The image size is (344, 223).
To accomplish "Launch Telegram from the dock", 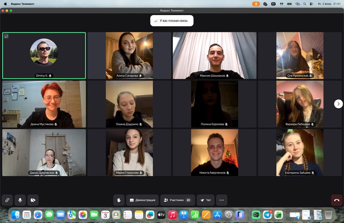I will [x=267, y=214].
